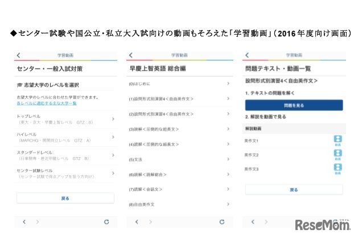
Task: Click 戻る button on 問題テキスト・動画一覧 screen
Action: point(294,190)
